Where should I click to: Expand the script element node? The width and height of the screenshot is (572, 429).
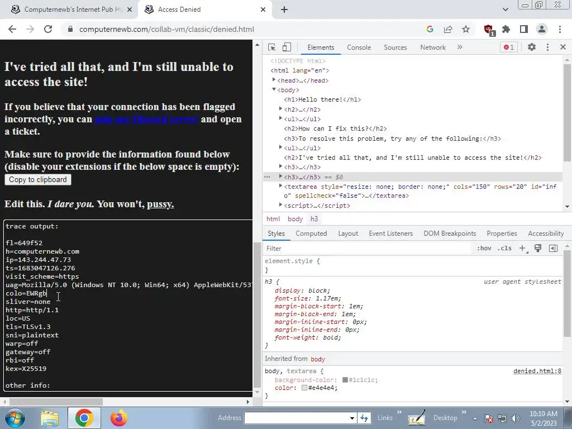tap(280, 204)
